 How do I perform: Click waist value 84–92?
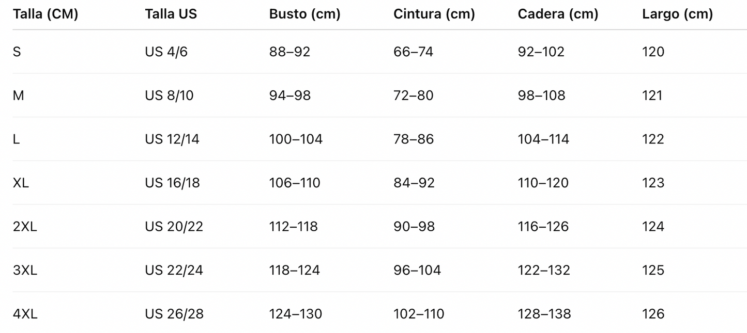414,183
